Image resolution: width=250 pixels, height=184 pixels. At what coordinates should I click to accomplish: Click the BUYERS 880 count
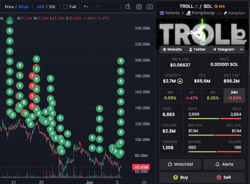(192, 147)
